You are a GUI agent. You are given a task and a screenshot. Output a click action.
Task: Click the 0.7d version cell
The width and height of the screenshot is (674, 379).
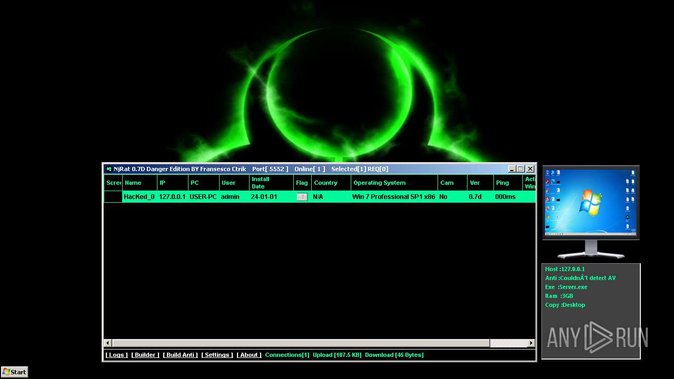[475, 197]
